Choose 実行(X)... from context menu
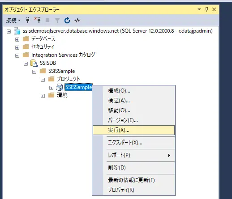The height and width of the screenshot is (199, 232). tap(133, 130)
